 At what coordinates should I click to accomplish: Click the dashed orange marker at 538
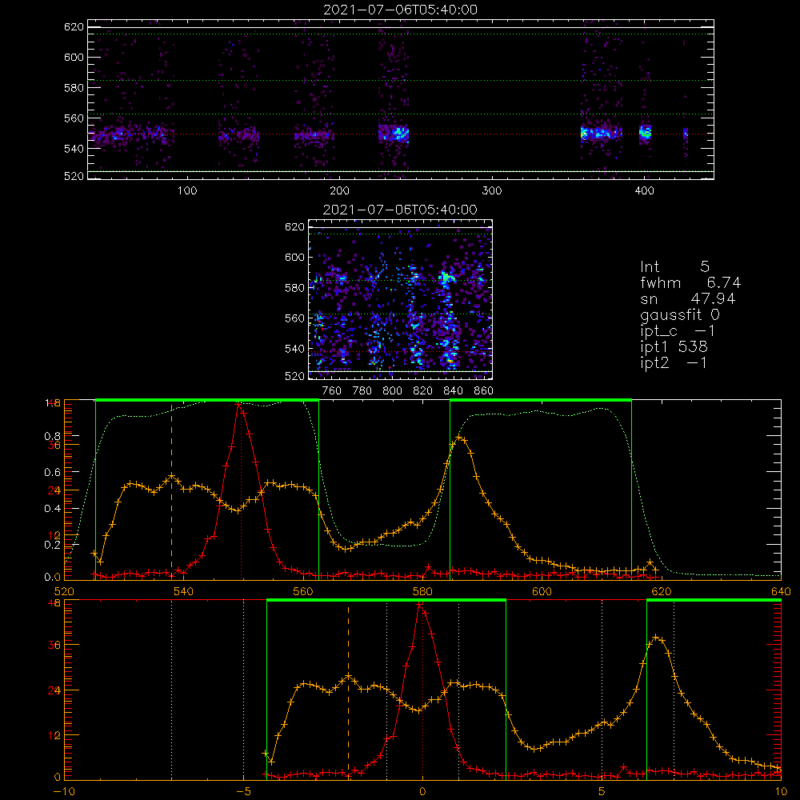point(171,490)
